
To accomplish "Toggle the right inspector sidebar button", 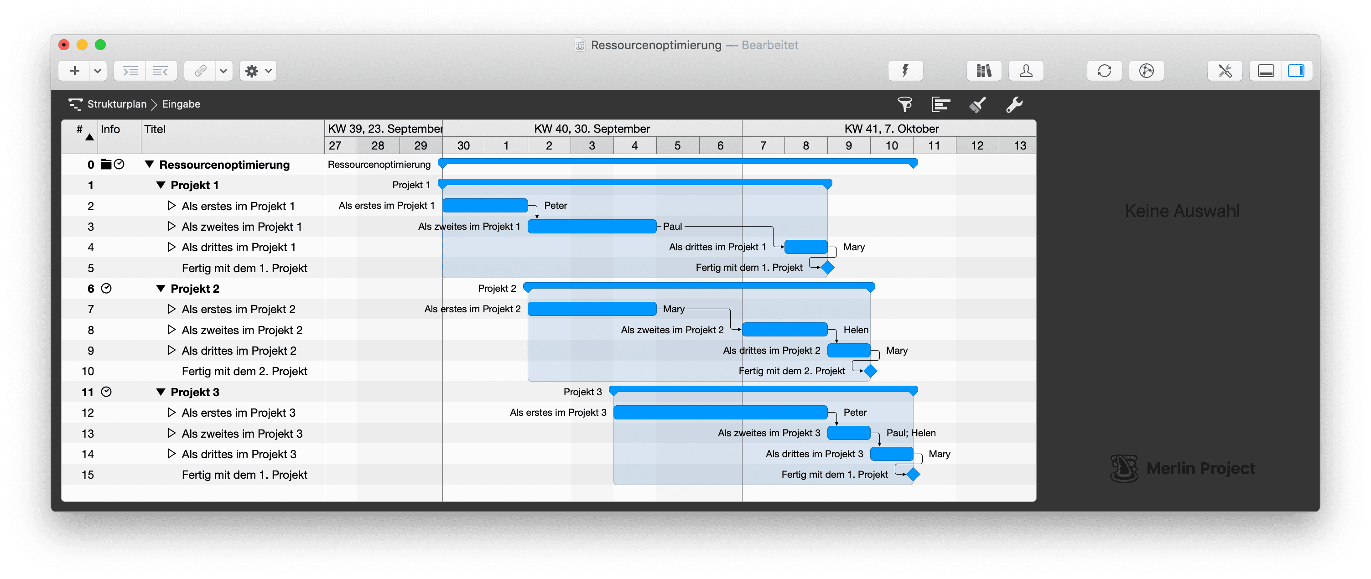I will pyautogui.click(x=1296, y=71).
